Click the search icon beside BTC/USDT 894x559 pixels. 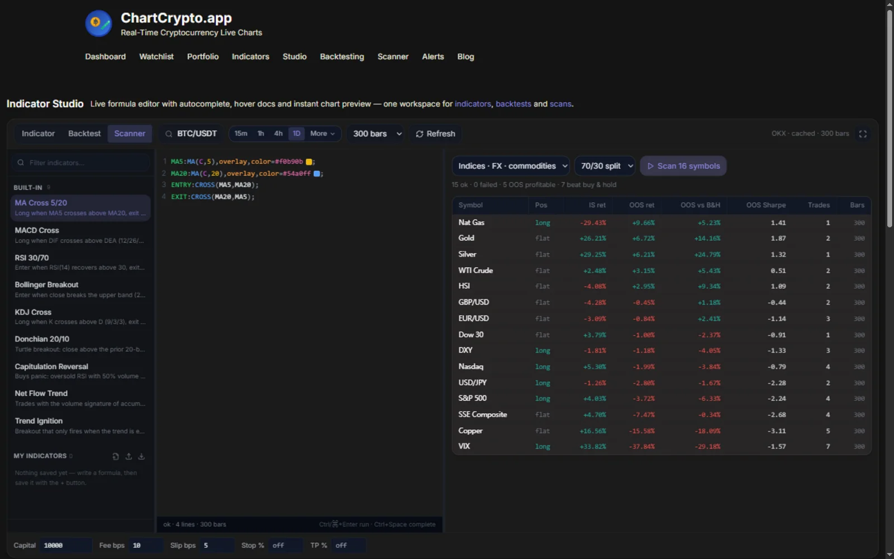tap(169, 134)
